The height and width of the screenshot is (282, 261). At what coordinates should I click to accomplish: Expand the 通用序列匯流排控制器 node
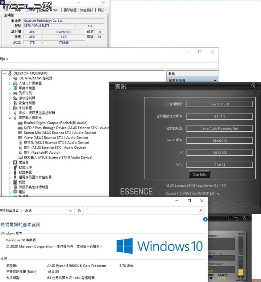point(10,177)
